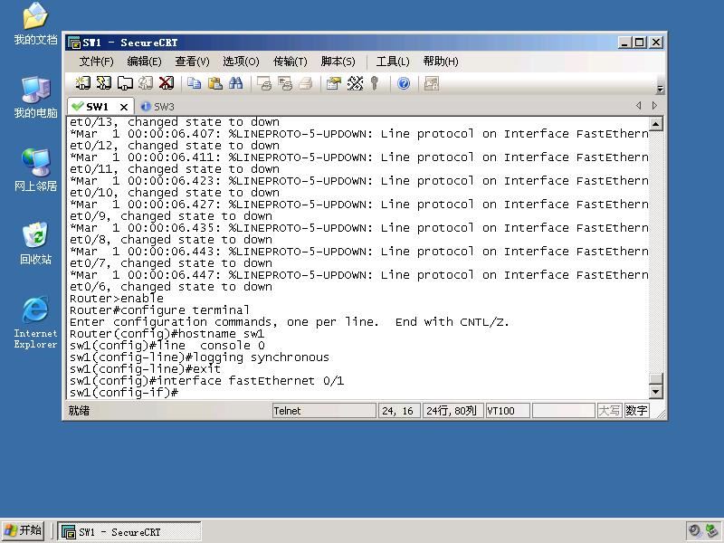The height and width of the screenshot is (543, 724).
Task: Click the Find binoculars icon
Action: click(x=235, y=83)
